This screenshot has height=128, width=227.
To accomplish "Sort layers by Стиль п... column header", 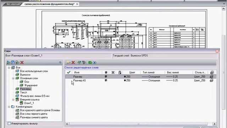I will (x=200, y=72).
